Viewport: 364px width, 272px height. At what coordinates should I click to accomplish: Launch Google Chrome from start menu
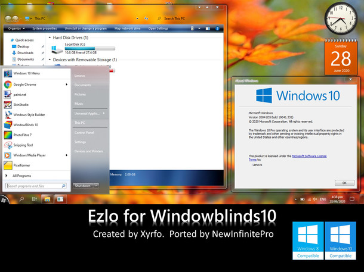(36, 85)
